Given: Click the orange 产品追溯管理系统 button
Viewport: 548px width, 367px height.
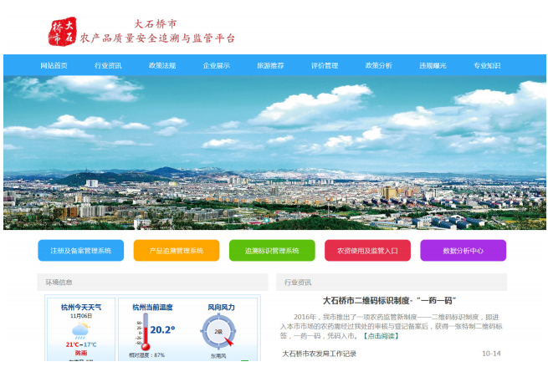Looking at the screenshot, I should click(177, 251).
